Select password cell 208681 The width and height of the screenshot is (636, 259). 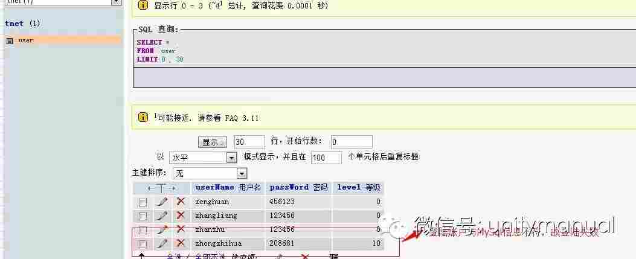(x=298, y=243)
